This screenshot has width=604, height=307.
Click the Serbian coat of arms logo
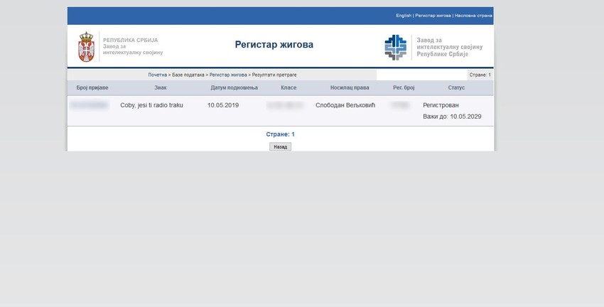(86, 47)
